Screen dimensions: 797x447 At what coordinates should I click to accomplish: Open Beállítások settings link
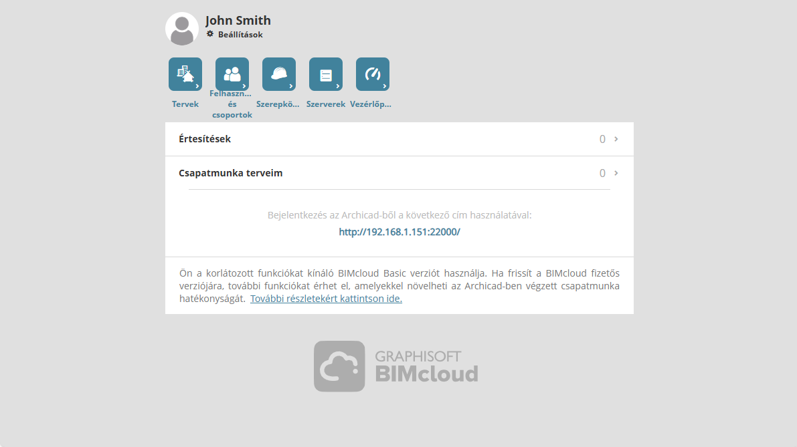point(240,35)
